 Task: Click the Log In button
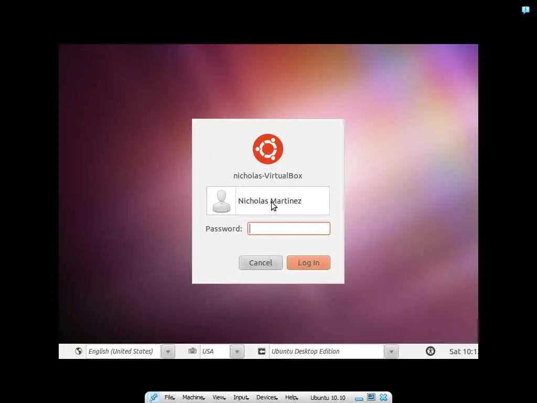click(308, 263)
